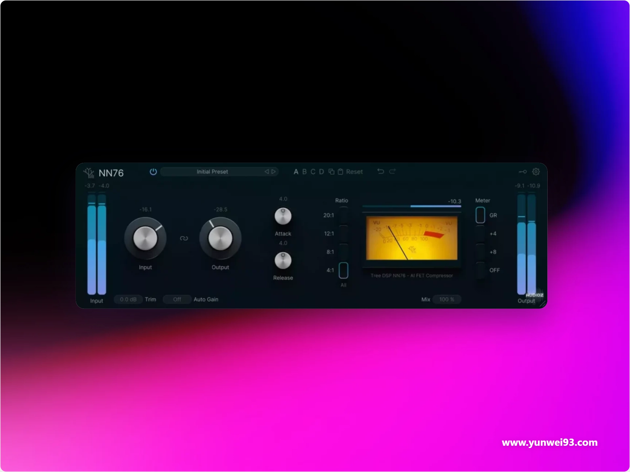Go to next preset with right arrow
This screenshot has width=630, height=472.
273,172
